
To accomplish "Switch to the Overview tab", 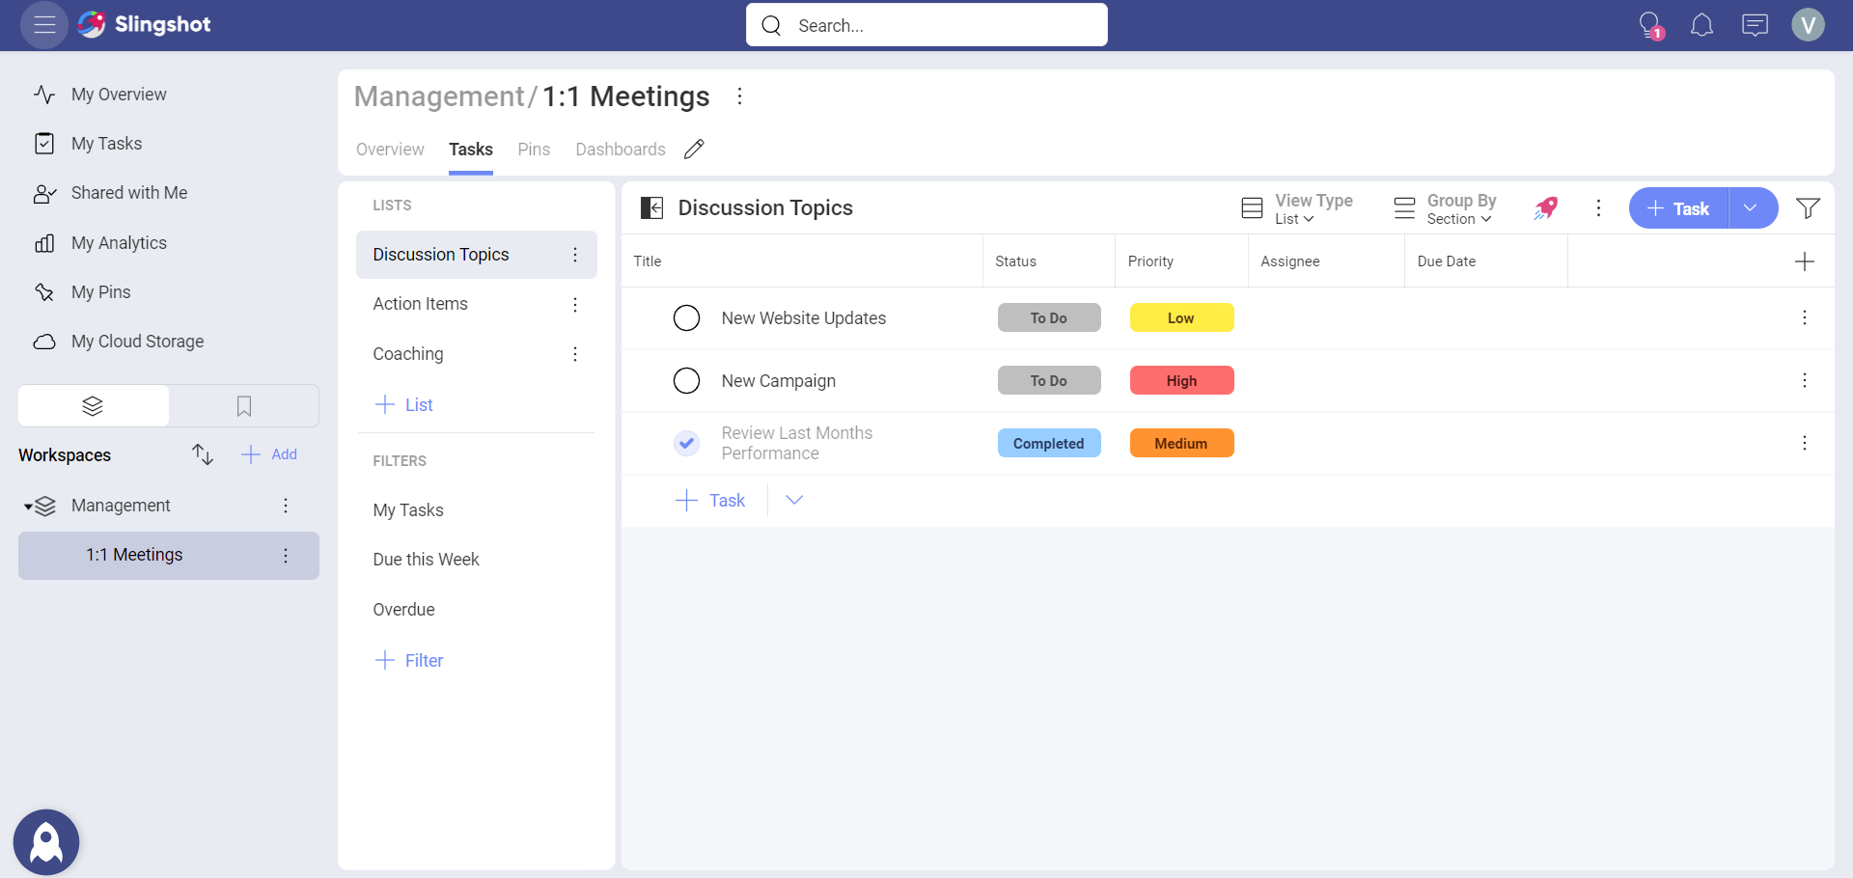I will [390, 150].
